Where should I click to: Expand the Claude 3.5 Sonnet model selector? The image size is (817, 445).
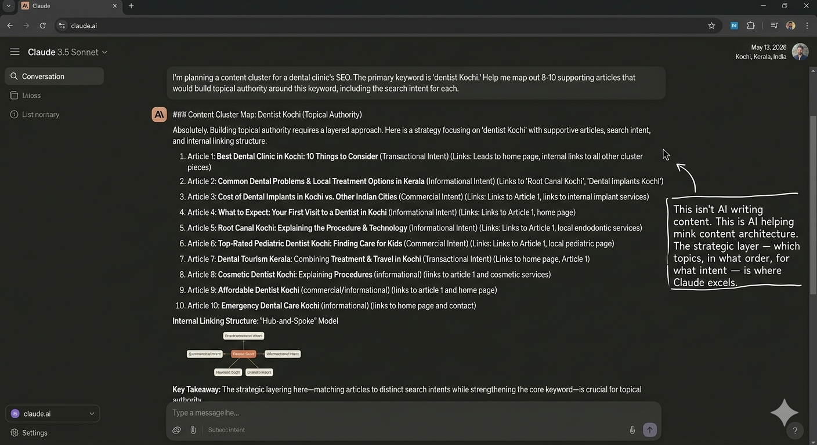68,52
